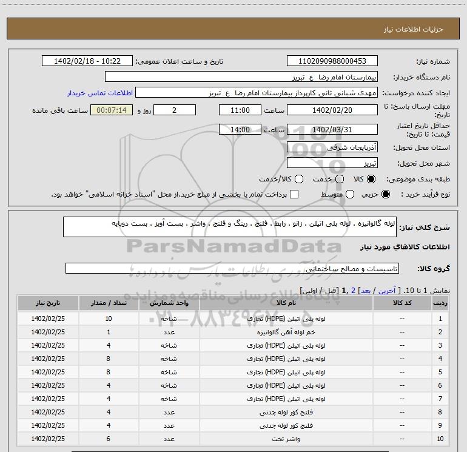
Task: Click the price validity time 14:00
Action: point(240,129)
